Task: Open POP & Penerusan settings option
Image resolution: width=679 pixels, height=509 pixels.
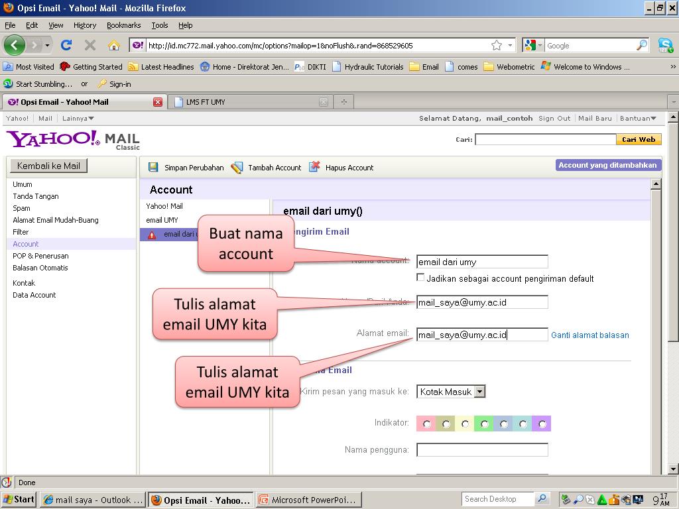Action: 40,256
